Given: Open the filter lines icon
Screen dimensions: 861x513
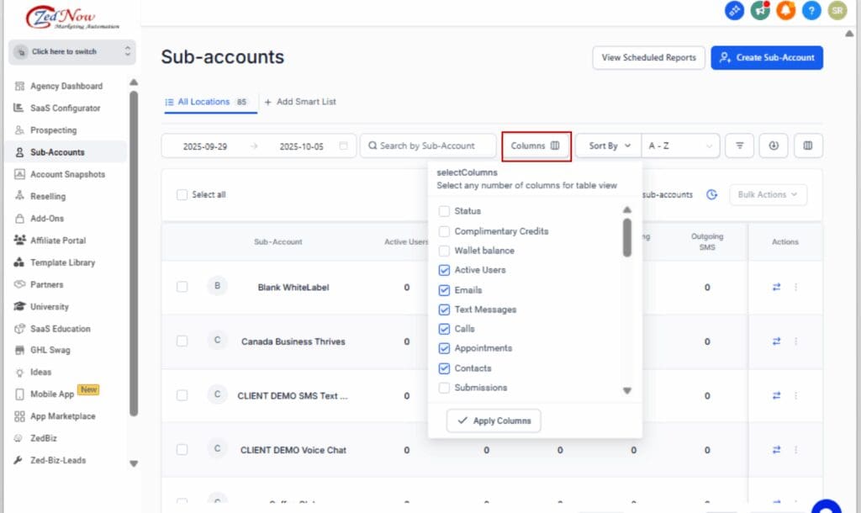Looking at the screenshot, I should [739, 145].
